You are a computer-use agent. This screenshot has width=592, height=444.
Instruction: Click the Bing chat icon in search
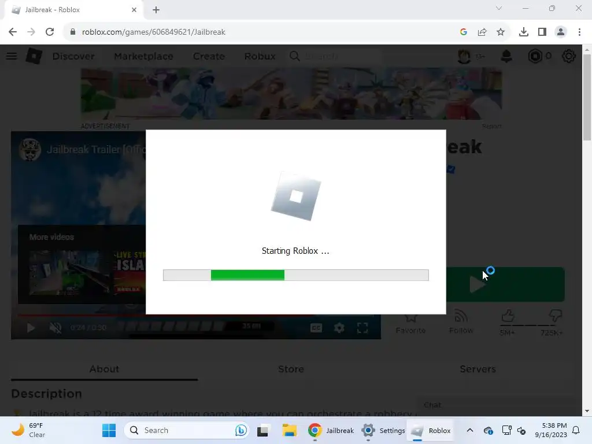[x=241, y=430]
